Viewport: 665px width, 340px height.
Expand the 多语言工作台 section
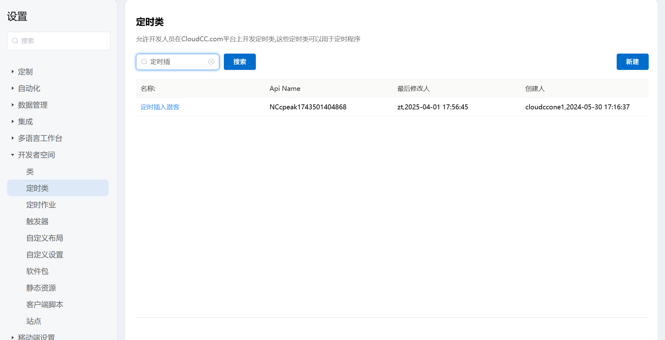[x=13, y=138]
